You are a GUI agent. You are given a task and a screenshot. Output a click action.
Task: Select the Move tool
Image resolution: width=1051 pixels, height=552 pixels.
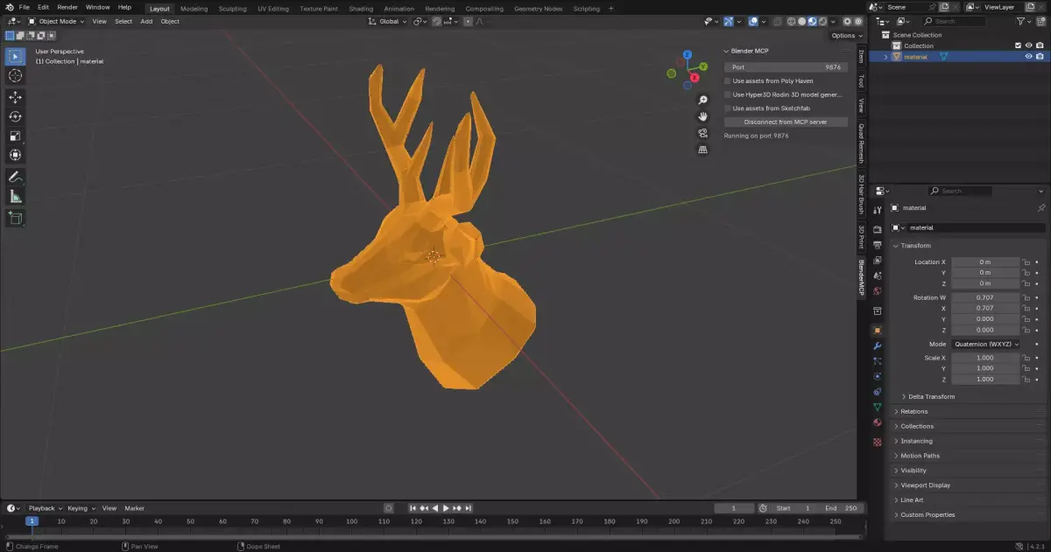tap(15, 97)
